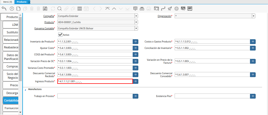
Task: Save the record with the floppy disk icon
Action: pos(45,9)
